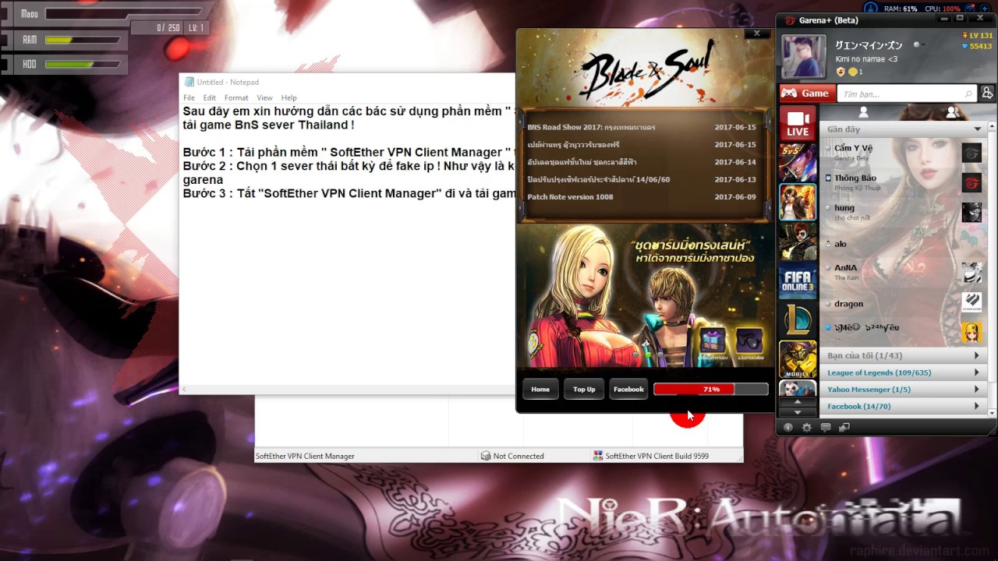Open the Patch Note version 1008 news
This screenshot has width=998, height=561.
pos(642,197)
